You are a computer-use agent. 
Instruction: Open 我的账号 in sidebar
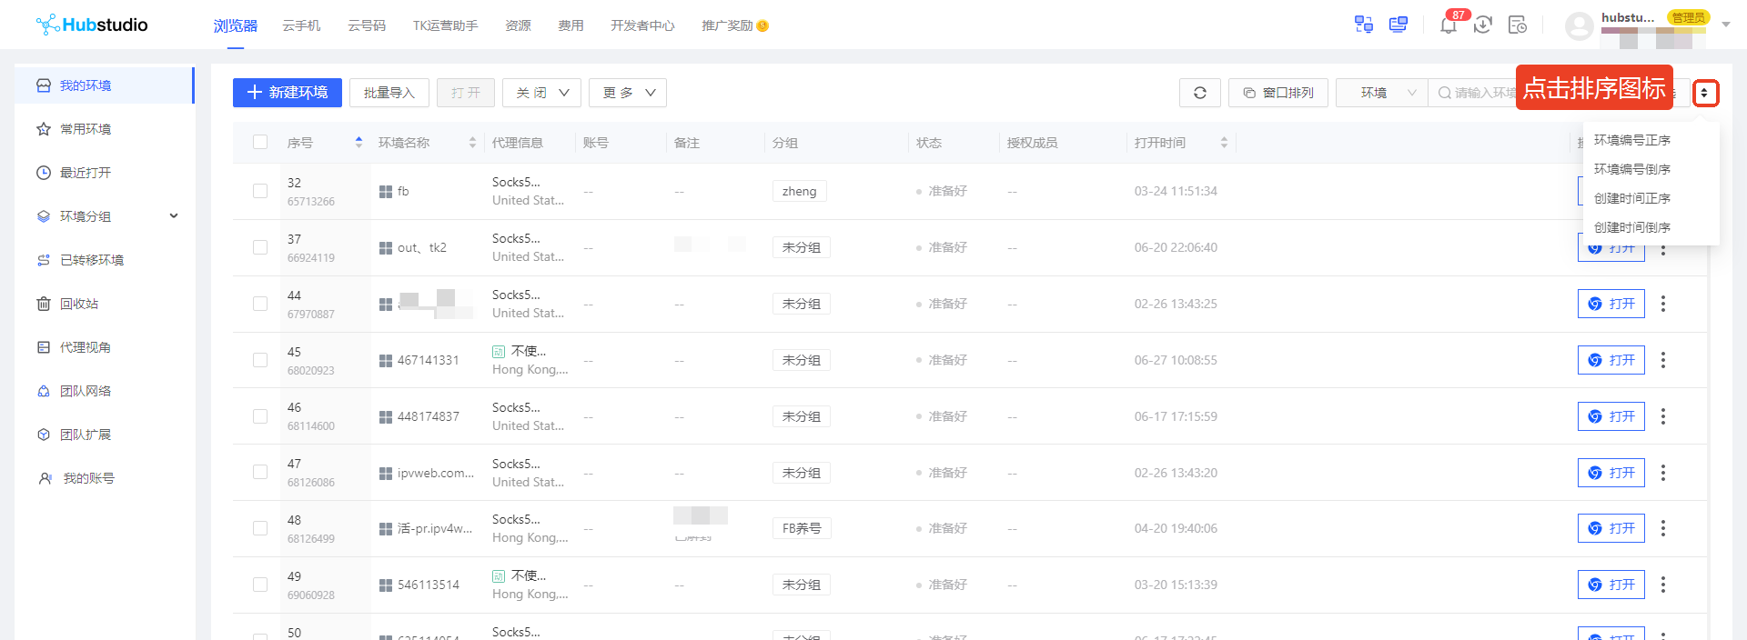click(x=104, y=478)
